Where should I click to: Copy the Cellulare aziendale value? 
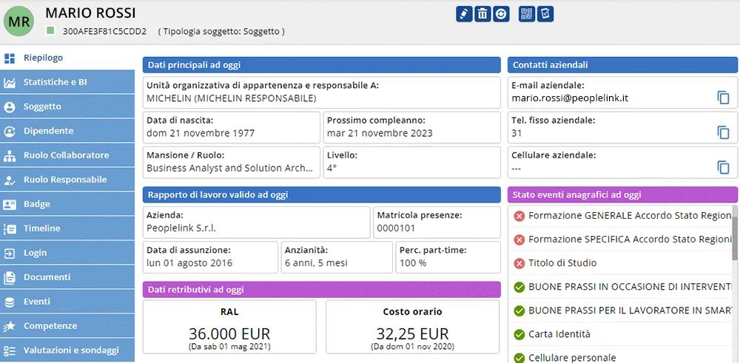click(x=723, y=167)
